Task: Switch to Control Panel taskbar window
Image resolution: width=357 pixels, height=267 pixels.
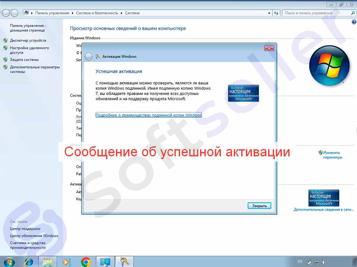Action: [x=105, y=262]
